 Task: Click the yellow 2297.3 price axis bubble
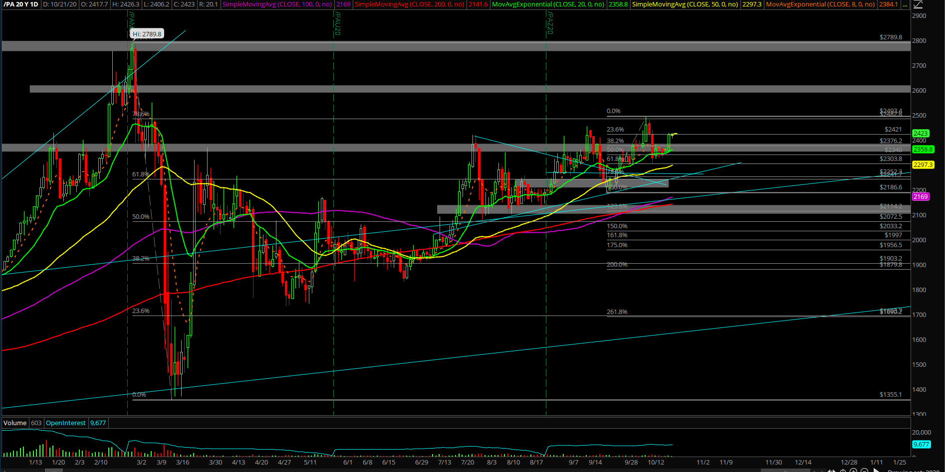(x=923, y=164)
